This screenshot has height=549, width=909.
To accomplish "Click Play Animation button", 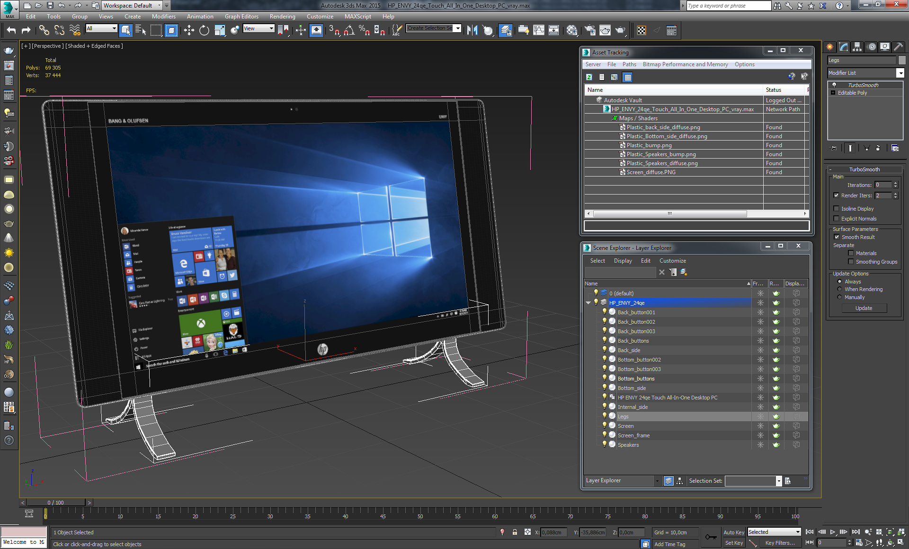I will pyautogui.click(x=833, y=532).
